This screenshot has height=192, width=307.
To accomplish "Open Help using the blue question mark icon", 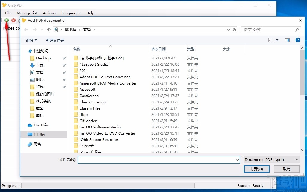I will (x=298, y=40).
